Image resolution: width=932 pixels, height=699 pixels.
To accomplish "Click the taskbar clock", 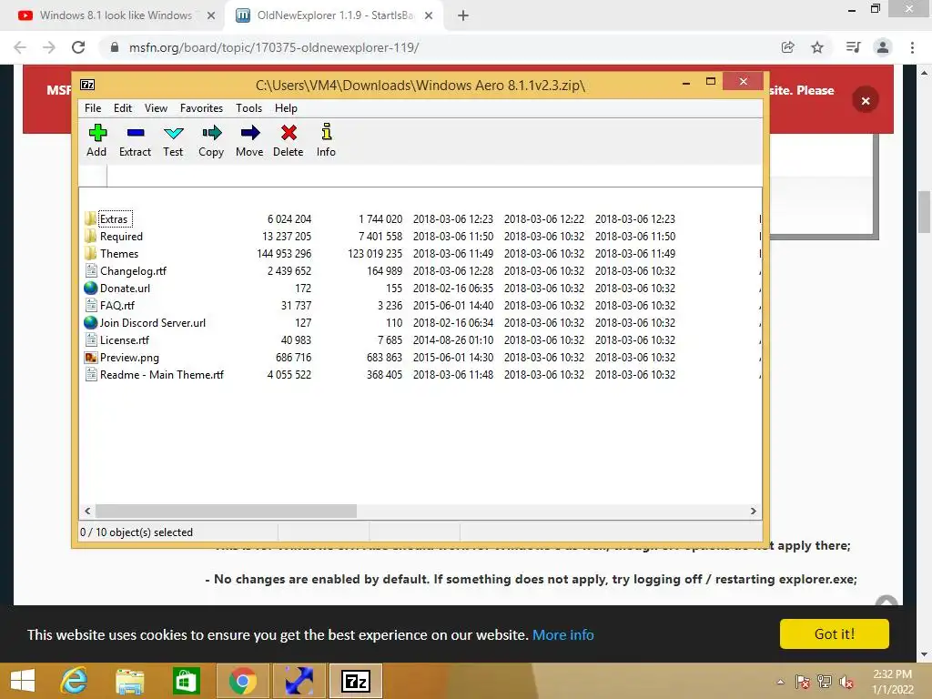I will pyautogui.click(x=893, y=682).
